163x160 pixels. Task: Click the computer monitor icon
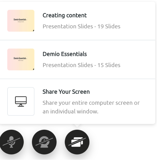pos(21,101)
